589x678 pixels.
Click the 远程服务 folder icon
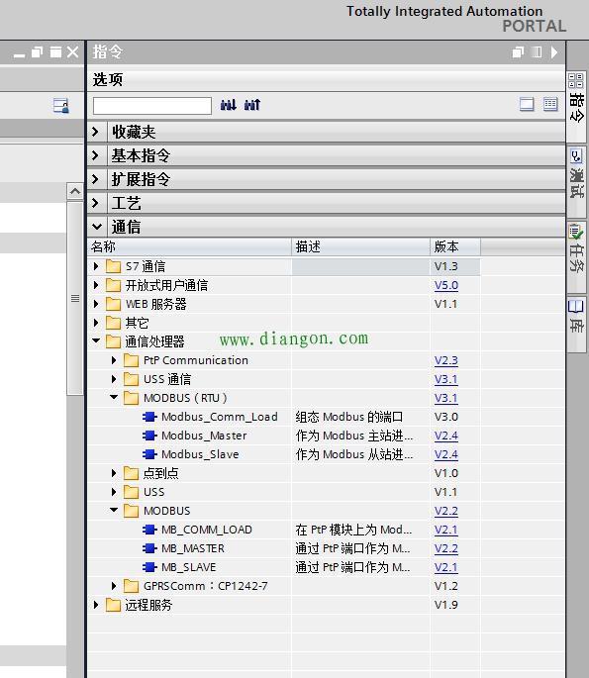pyautogui.click(x=113, y=605)
